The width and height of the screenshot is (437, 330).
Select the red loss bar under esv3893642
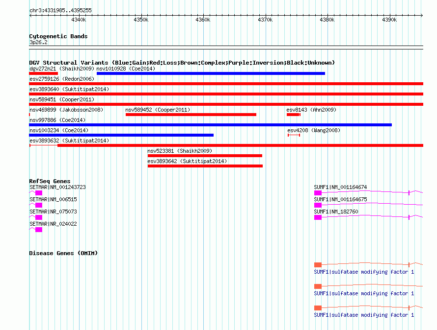[205, 166]
